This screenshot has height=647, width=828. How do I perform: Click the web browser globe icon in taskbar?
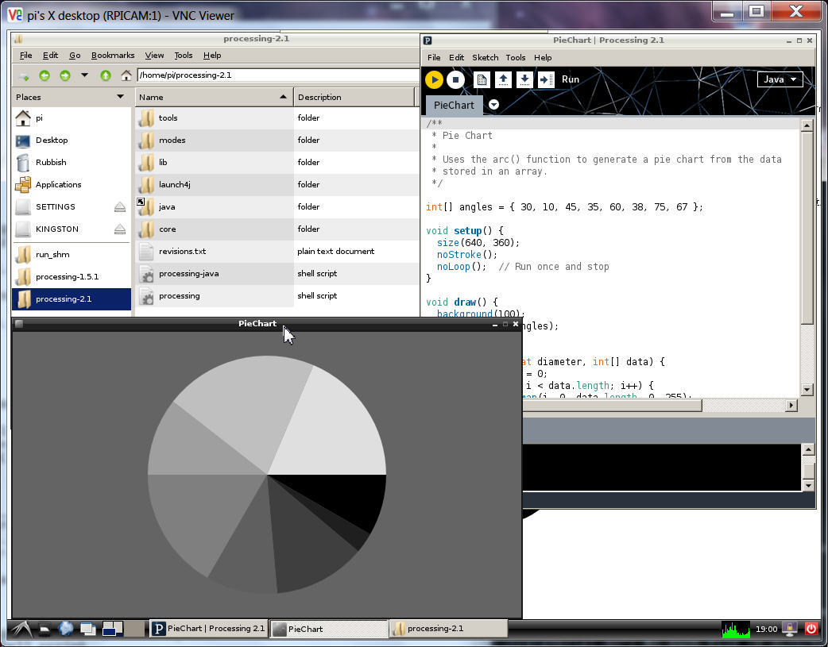pyautogui.click(x=66, y=629)
